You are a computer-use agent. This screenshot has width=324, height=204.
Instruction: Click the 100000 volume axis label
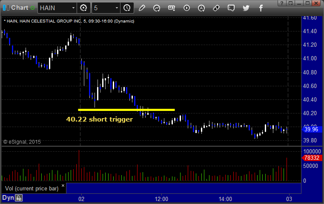(x=312, y=151)
